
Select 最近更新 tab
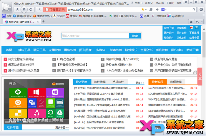tap(82, 82)
